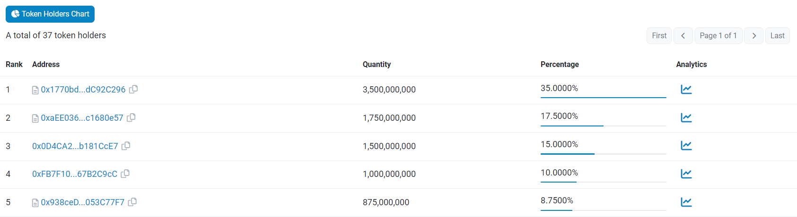The width and height of the screenshot is (797, 217).
Task: View analytics chart for rank 1 holder
Action: (686, 89)
